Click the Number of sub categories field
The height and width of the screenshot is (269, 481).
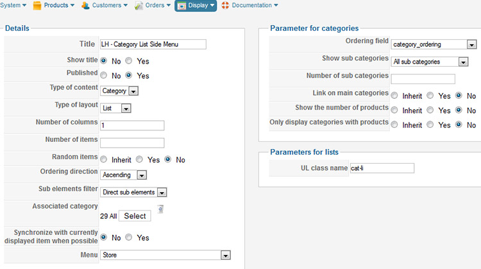[x=423, y=78]
